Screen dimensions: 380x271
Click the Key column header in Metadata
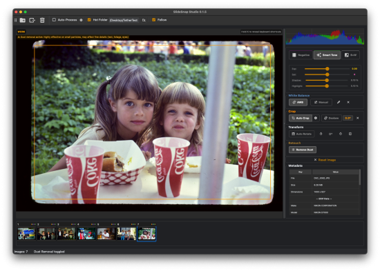click(301, 172)
